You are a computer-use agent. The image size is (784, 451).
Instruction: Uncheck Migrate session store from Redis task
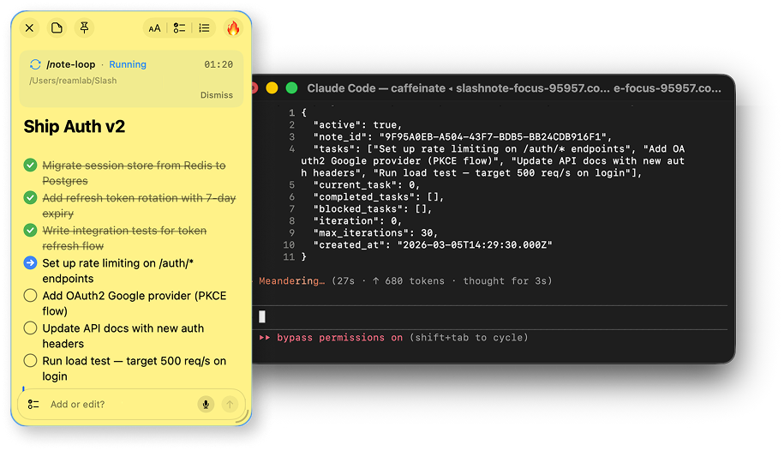tap(31, 165)
